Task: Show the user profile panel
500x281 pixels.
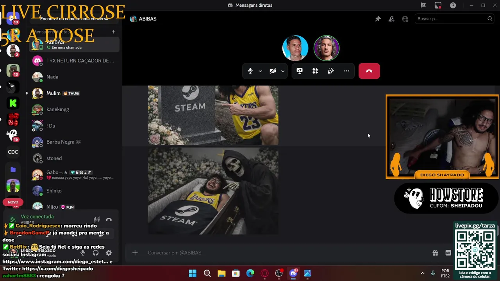Action: 405,19
